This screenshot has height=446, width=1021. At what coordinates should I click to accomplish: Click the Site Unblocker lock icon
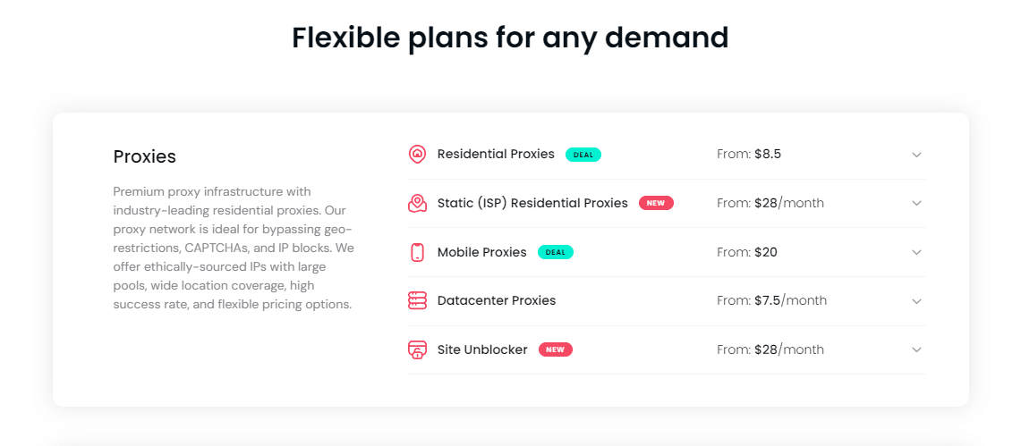(417, 349)
